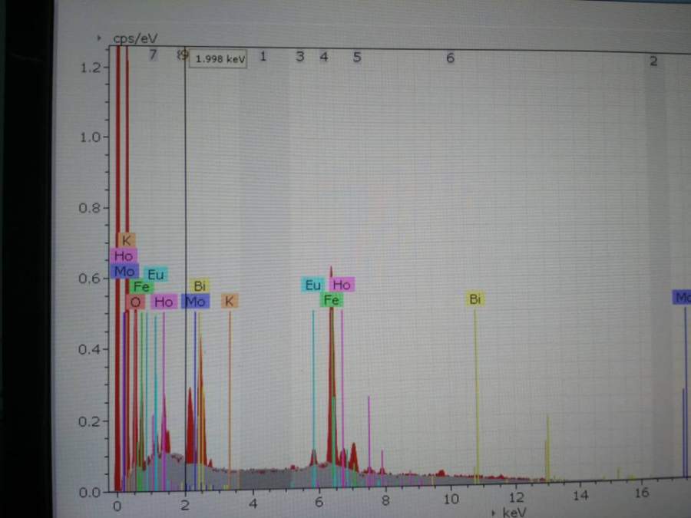691x518 pixels.
Task: Select the orange K label above Ho
Action: (127, 240)
